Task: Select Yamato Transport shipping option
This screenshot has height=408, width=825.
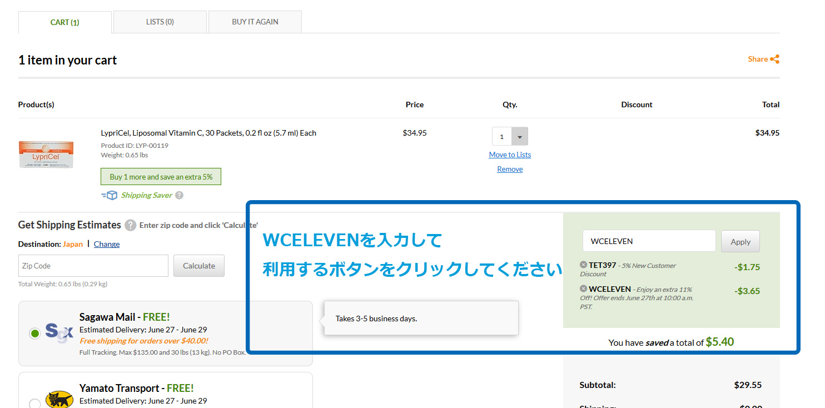Action: pyautogui.click(x=34, y=404)
